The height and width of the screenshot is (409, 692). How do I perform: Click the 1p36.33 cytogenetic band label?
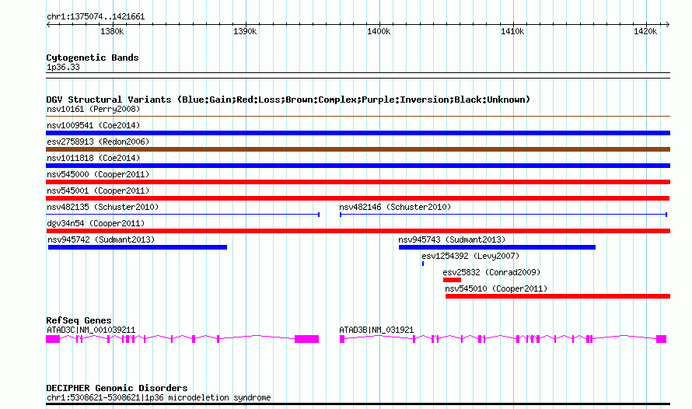pos(63,67)
